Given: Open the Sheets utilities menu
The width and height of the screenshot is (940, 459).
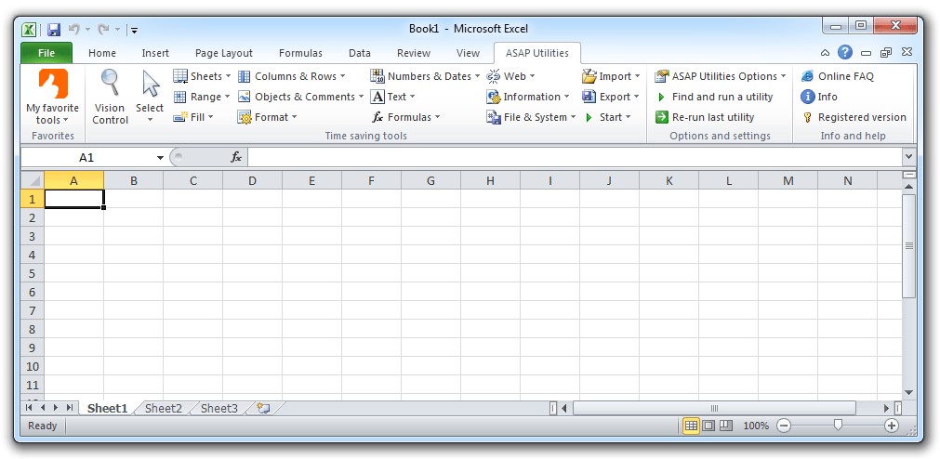Looking at the screenshot, I should coord(202,76).
